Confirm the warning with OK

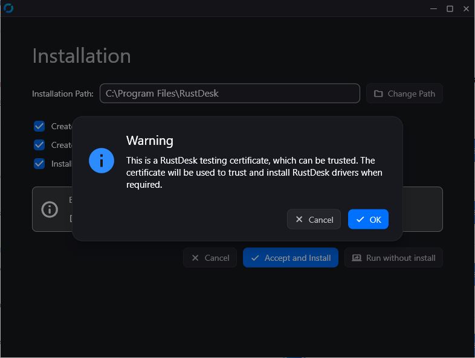[x=368, y=219]
